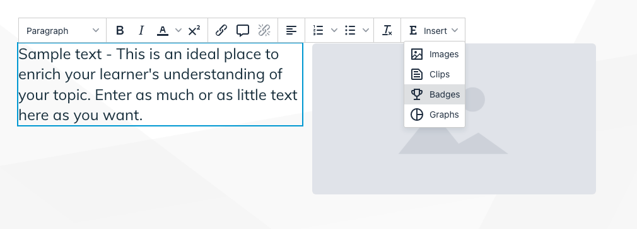This screenshot has width=637, height=229.
Task: Choose Images from the Insert menu
Action: coord(435,54)
